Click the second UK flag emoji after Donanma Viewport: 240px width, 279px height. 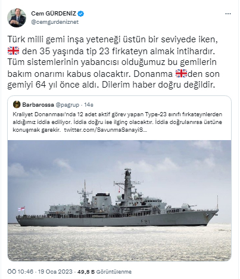point(181,73)
